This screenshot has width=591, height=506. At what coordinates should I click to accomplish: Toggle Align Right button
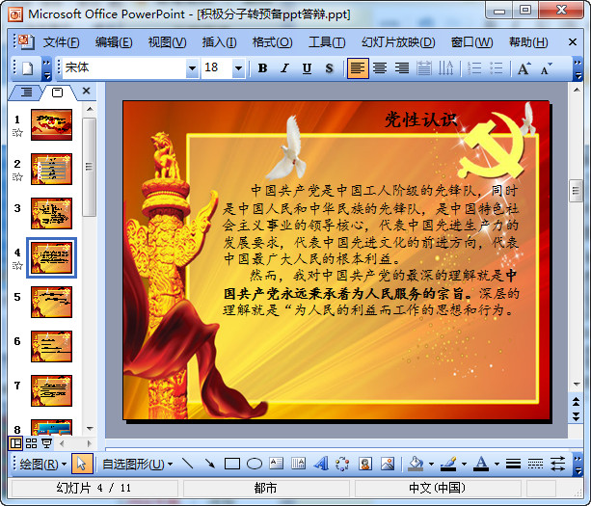tap(402, 68)
